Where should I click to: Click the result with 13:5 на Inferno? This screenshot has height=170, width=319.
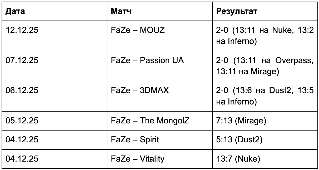point(265,96)
